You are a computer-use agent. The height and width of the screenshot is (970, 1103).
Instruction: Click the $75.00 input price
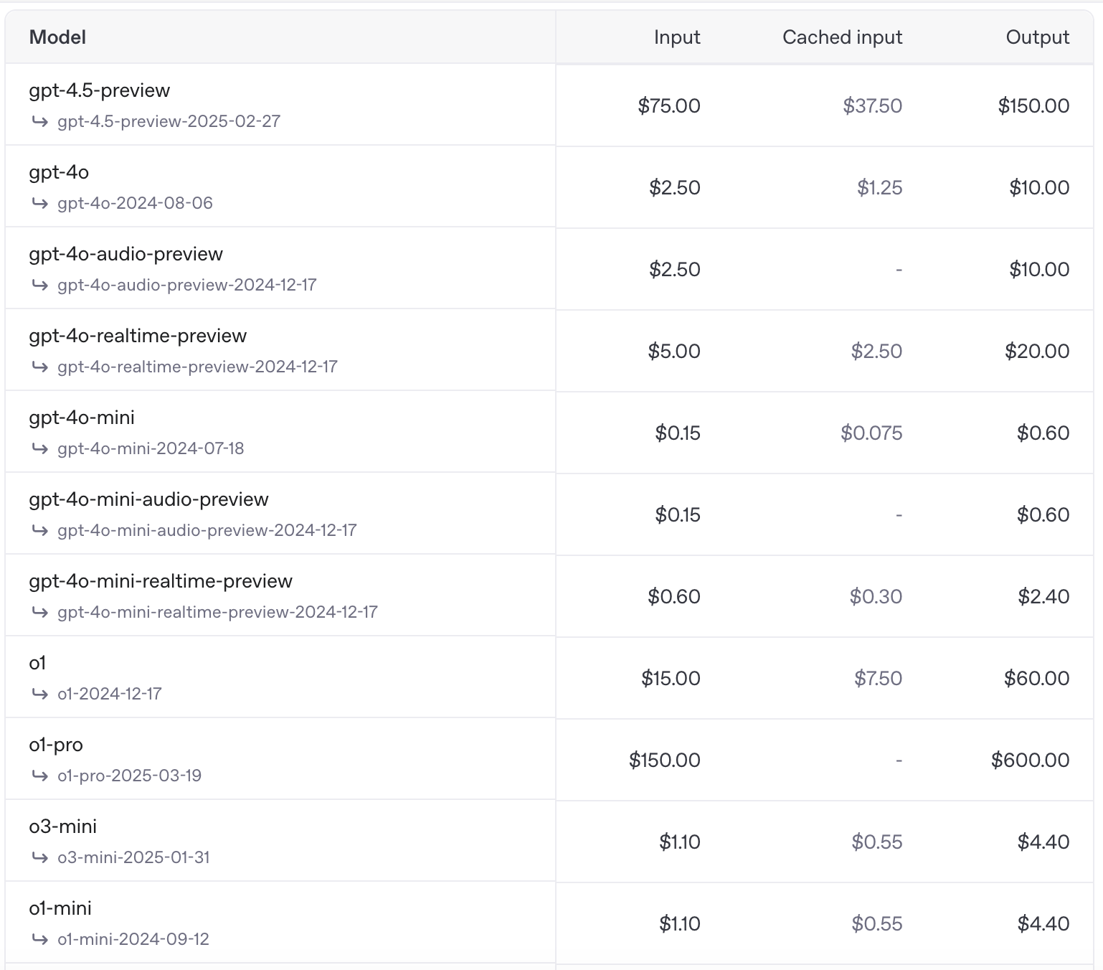[x=669, y=105]
